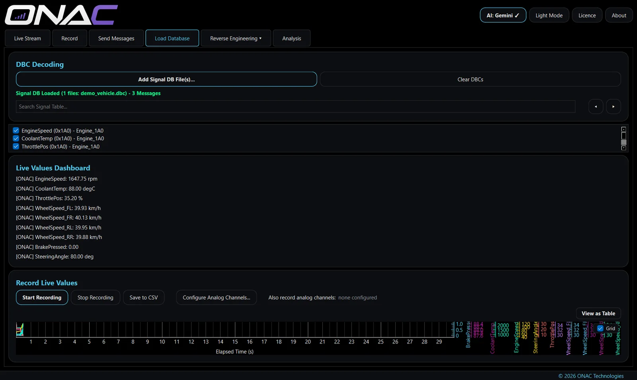
Task: Click scroll-down arrow of signal list
Action: point(623,148)
